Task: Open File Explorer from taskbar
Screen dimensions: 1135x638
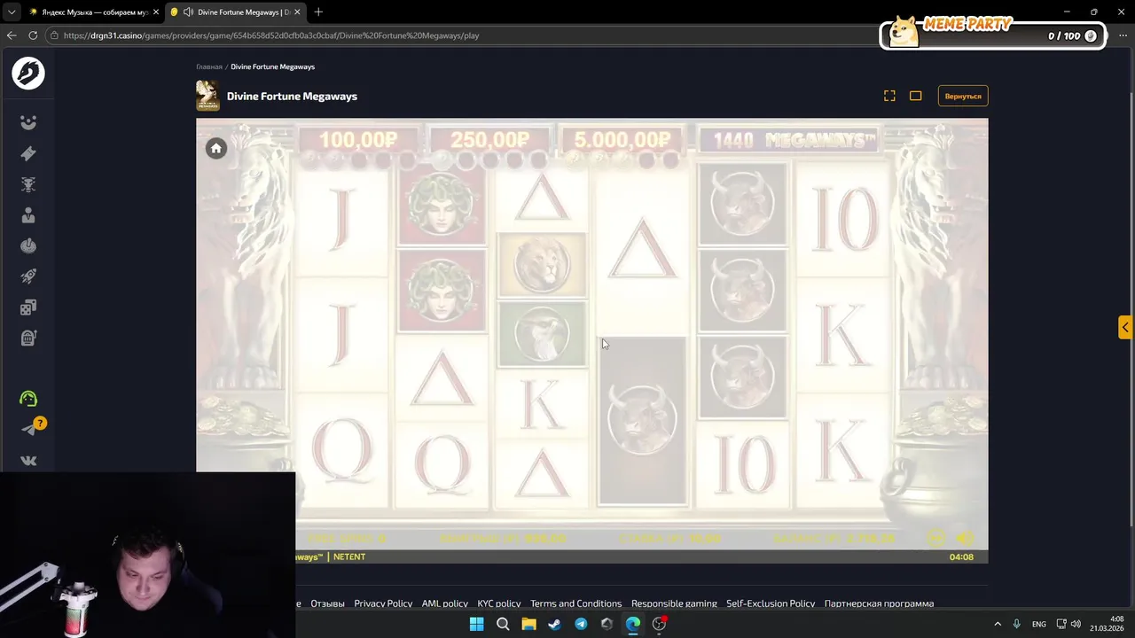Action: click(x=528, y=624)
